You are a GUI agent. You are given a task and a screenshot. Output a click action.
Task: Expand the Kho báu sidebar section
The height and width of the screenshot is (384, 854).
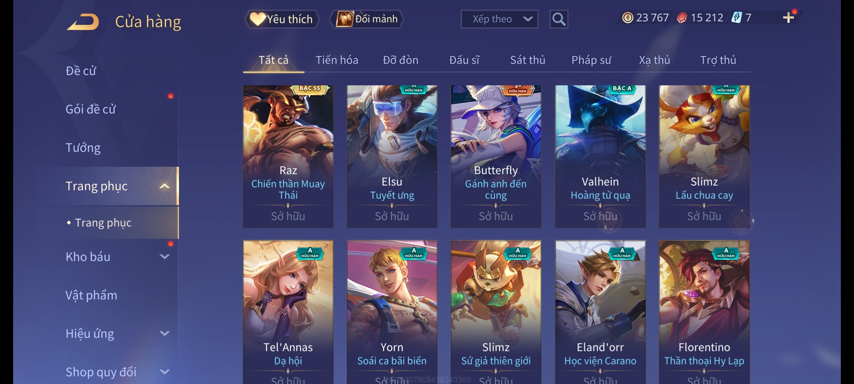click(164, 256)
